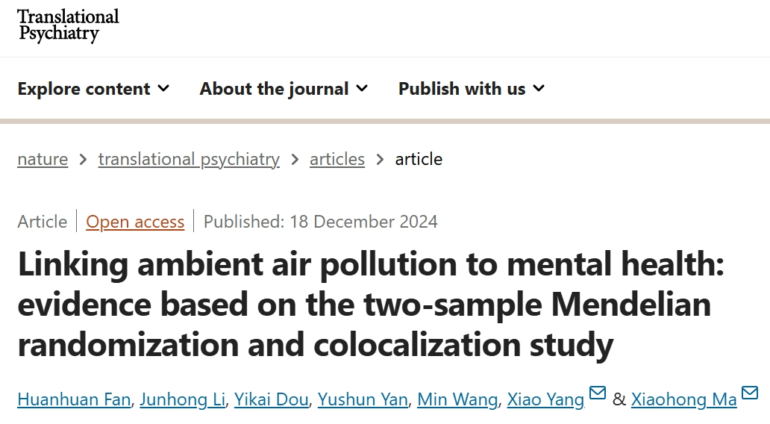Open the About the journal dropdown

tap(284, 89)
